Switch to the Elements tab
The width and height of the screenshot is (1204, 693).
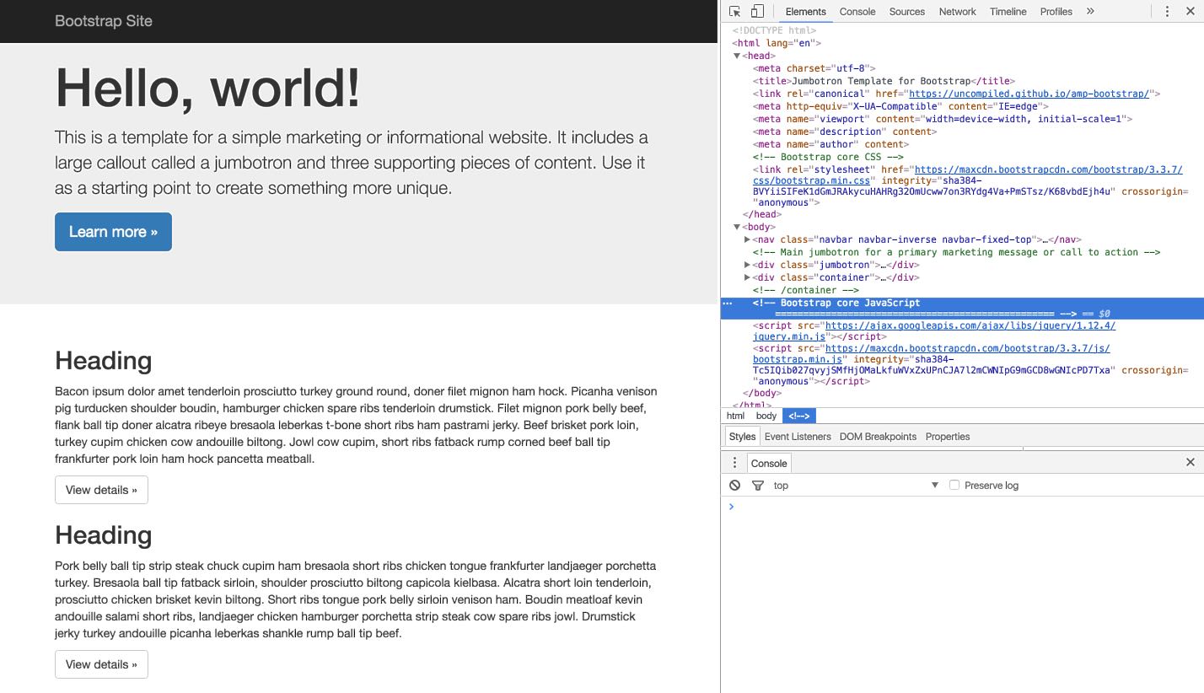(805, 11)
